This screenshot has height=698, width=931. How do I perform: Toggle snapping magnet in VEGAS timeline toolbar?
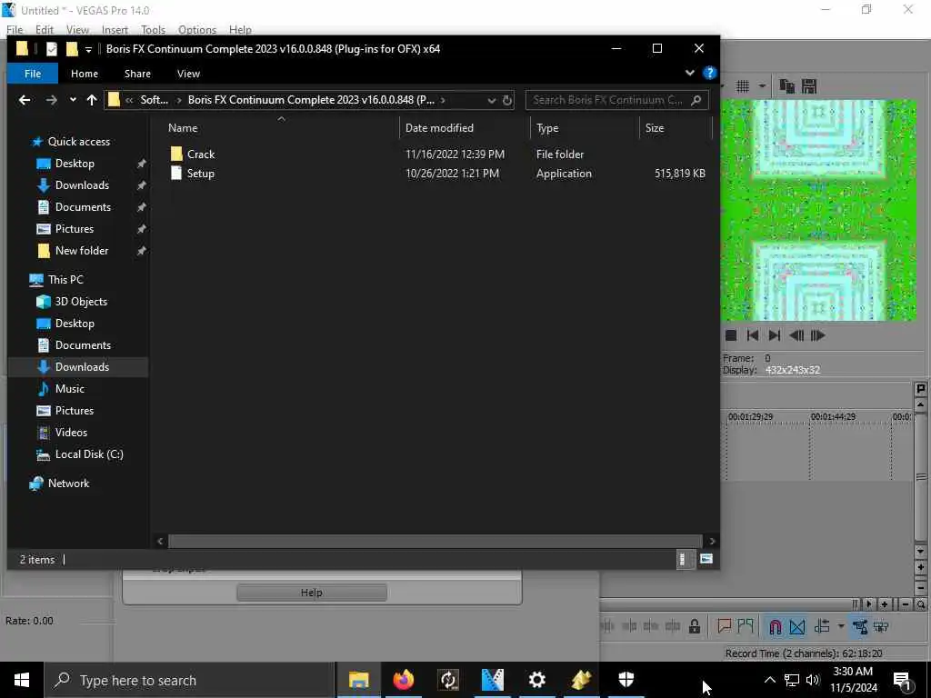tap(775, 627)
